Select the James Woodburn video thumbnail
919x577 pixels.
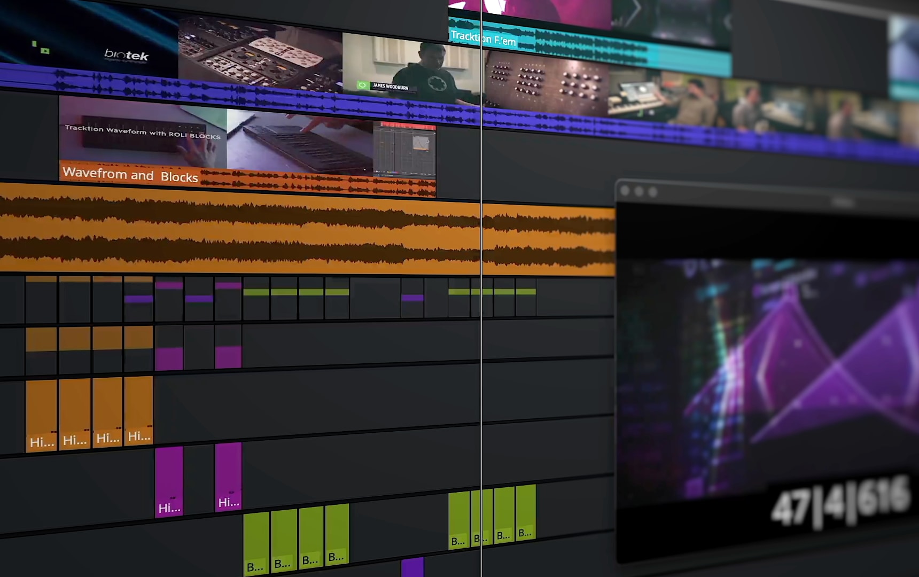click(x=411, y=68)
